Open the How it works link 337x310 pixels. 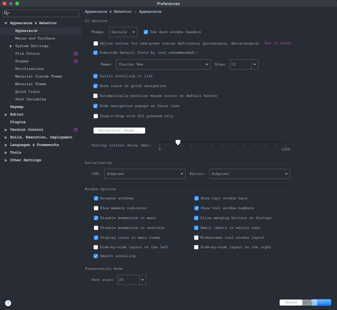click(x=277, y=43)
